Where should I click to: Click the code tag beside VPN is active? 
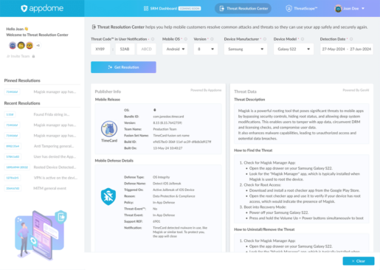click(x=13, y=178)
